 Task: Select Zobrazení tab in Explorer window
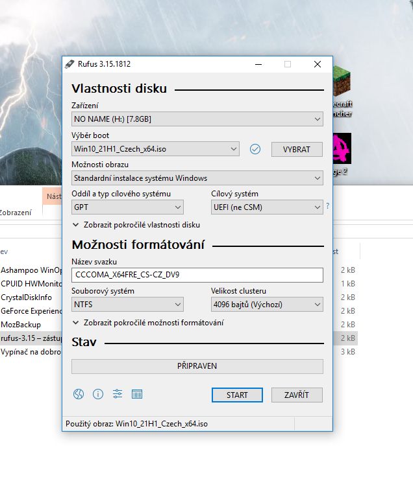[15, 213]
